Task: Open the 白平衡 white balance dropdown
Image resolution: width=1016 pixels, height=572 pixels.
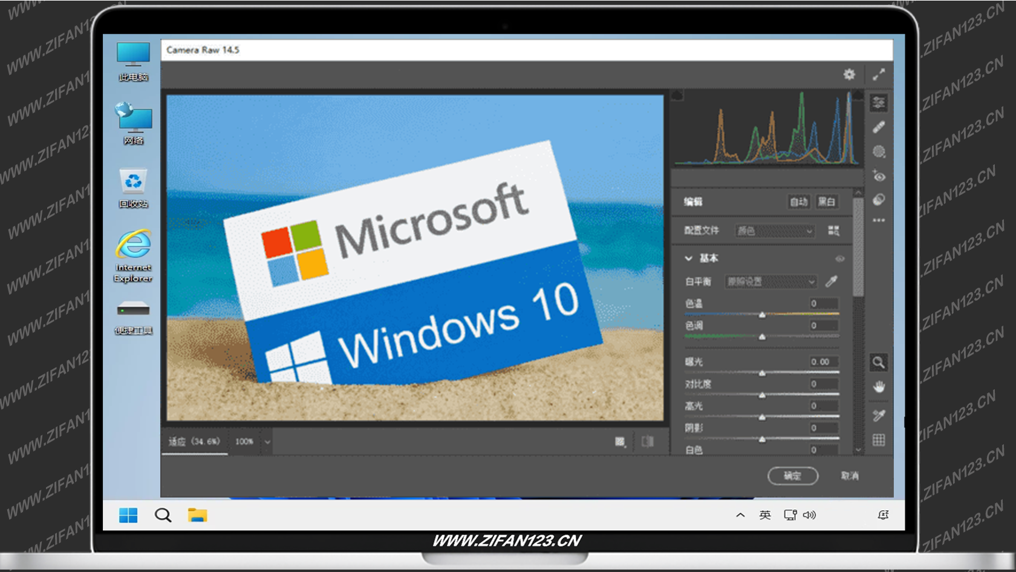Action: pos(770,281)
